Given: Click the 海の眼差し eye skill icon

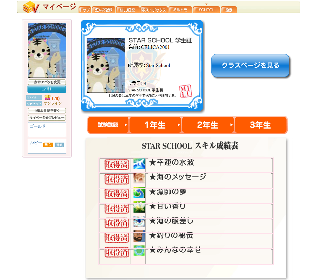Looking at the screenshot, I should tap(139, 222).
